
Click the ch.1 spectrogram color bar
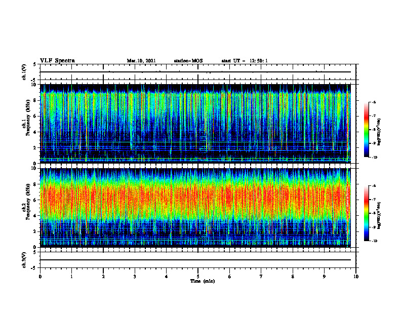coord(366,130)
